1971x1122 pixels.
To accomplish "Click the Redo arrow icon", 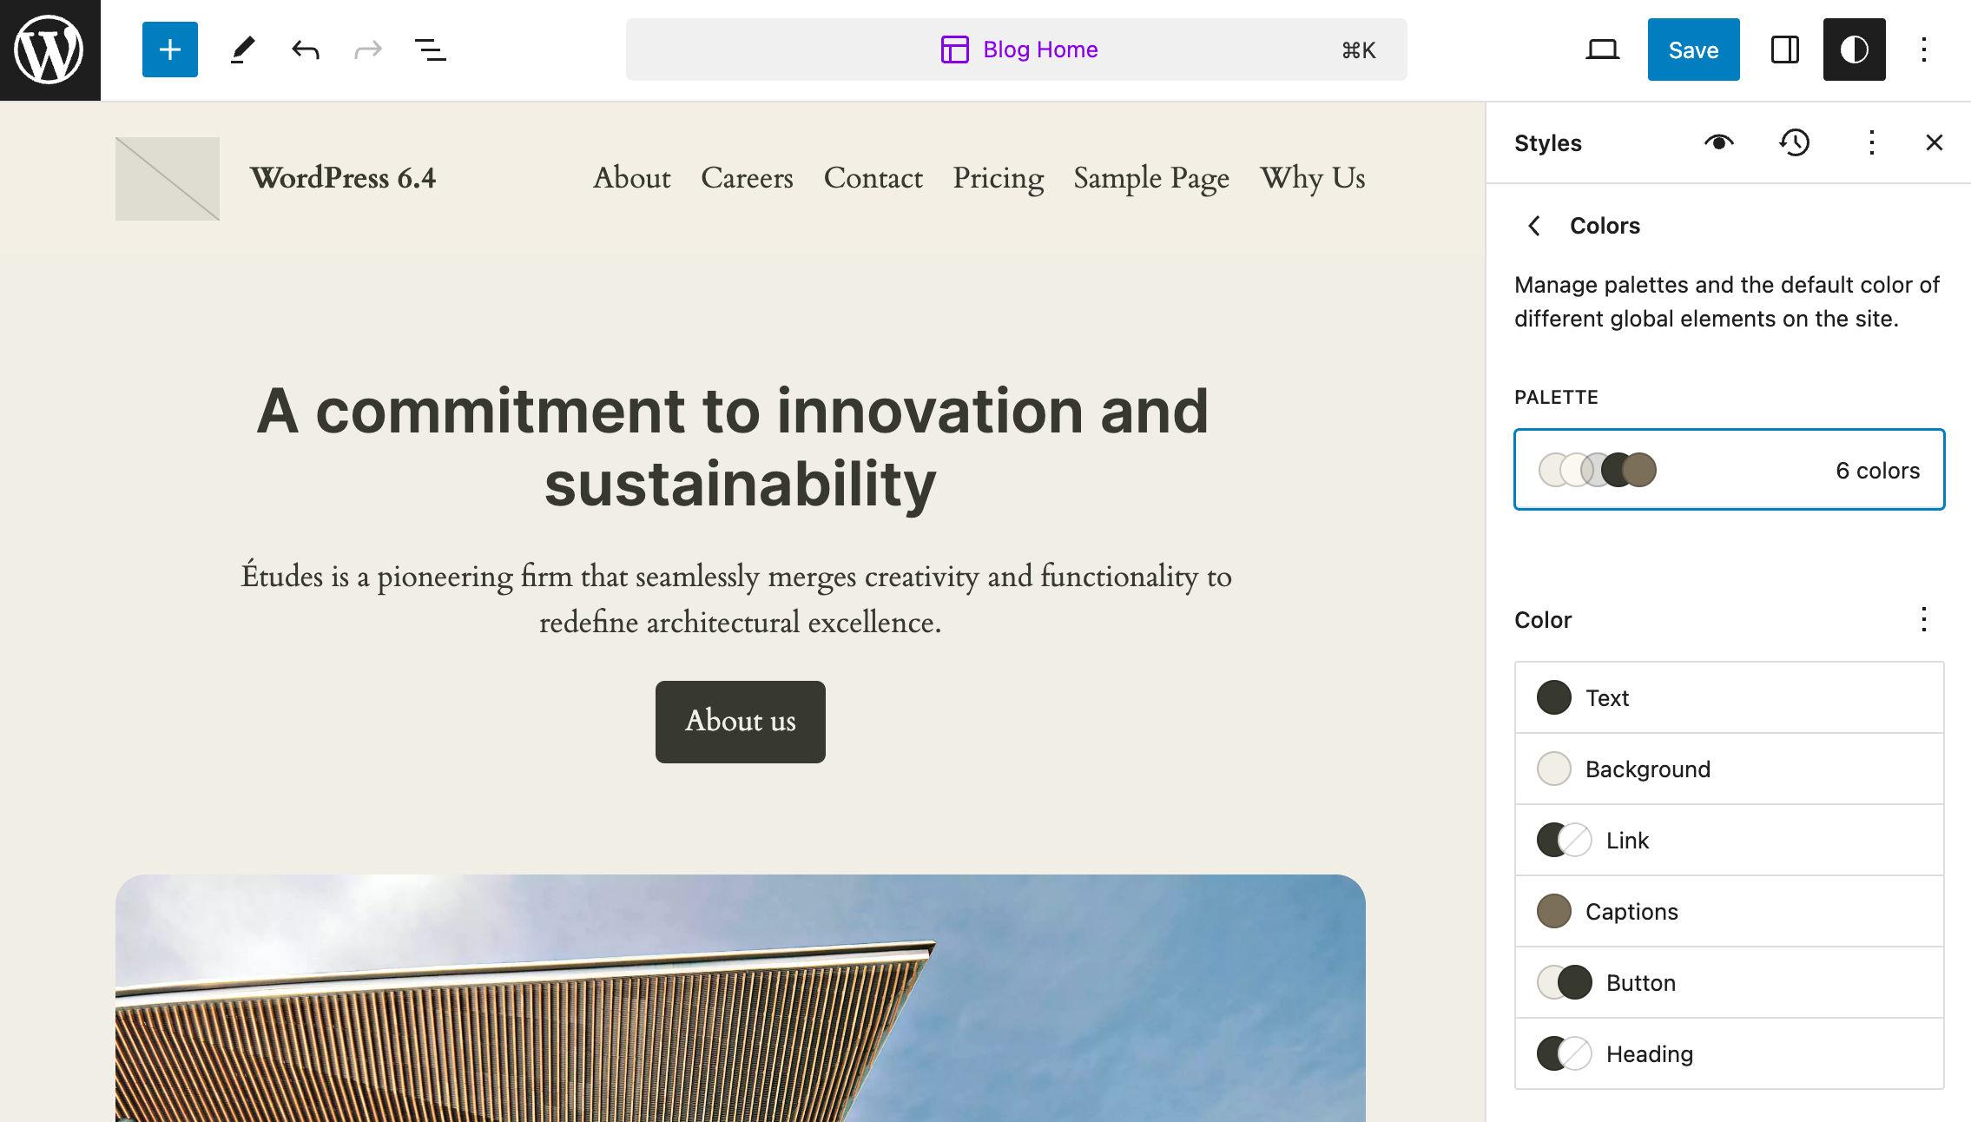I will click(366, 50).
